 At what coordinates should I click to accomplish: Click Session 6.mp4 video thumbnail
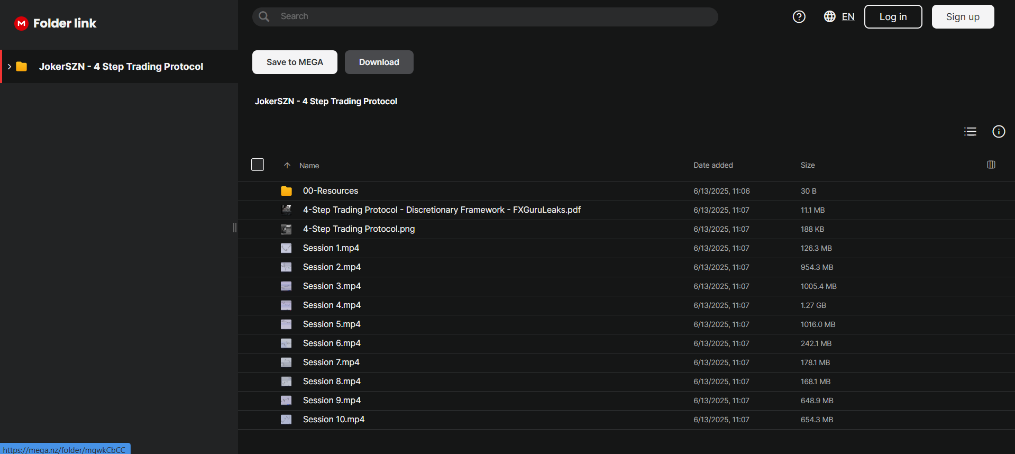tap(286, 343)
